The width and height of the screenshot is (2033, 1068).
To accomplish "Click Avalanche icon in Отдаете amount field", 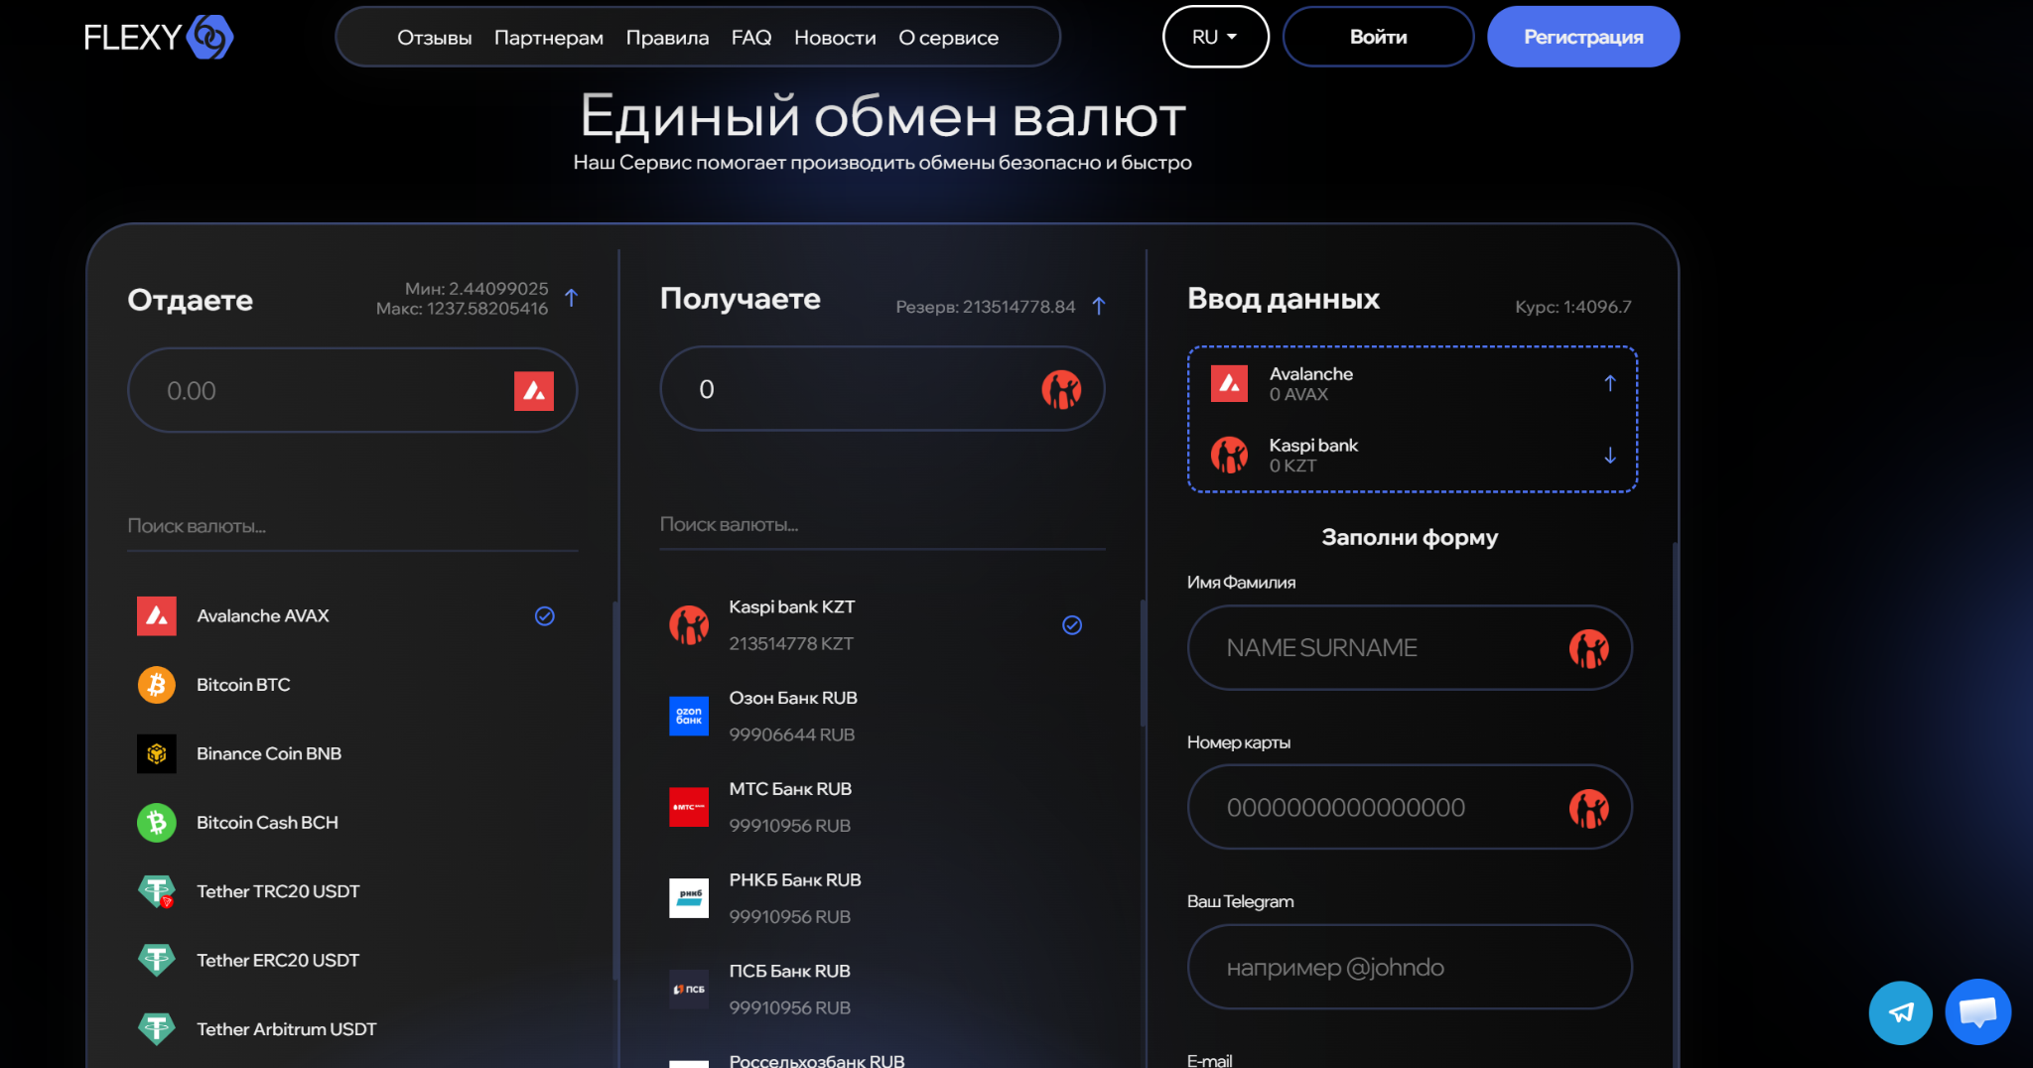I will 534,391.
